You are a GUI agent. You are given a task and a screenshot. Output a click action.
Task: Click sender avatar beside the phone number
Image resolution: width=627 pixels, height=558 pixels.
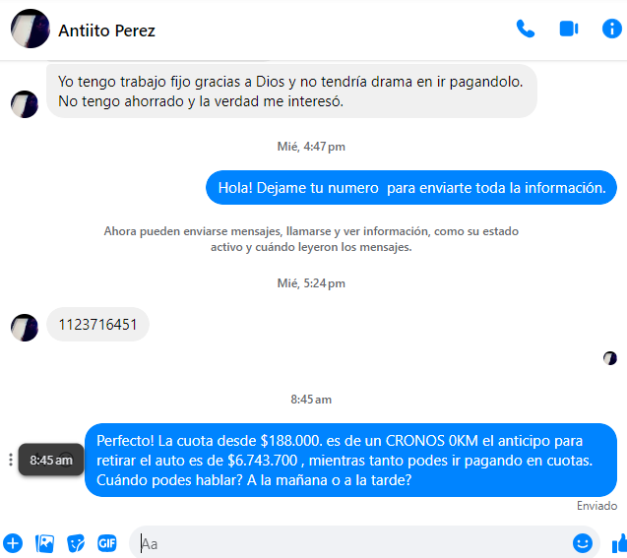25,328
